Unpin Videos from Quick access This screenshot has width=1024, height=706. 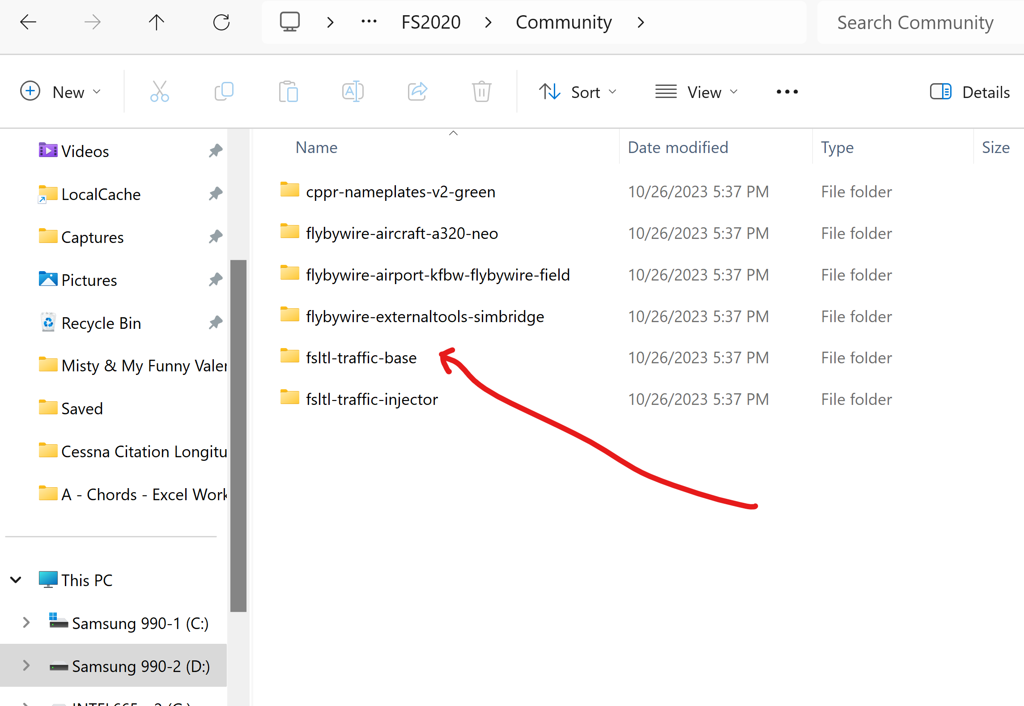point(215,151)
